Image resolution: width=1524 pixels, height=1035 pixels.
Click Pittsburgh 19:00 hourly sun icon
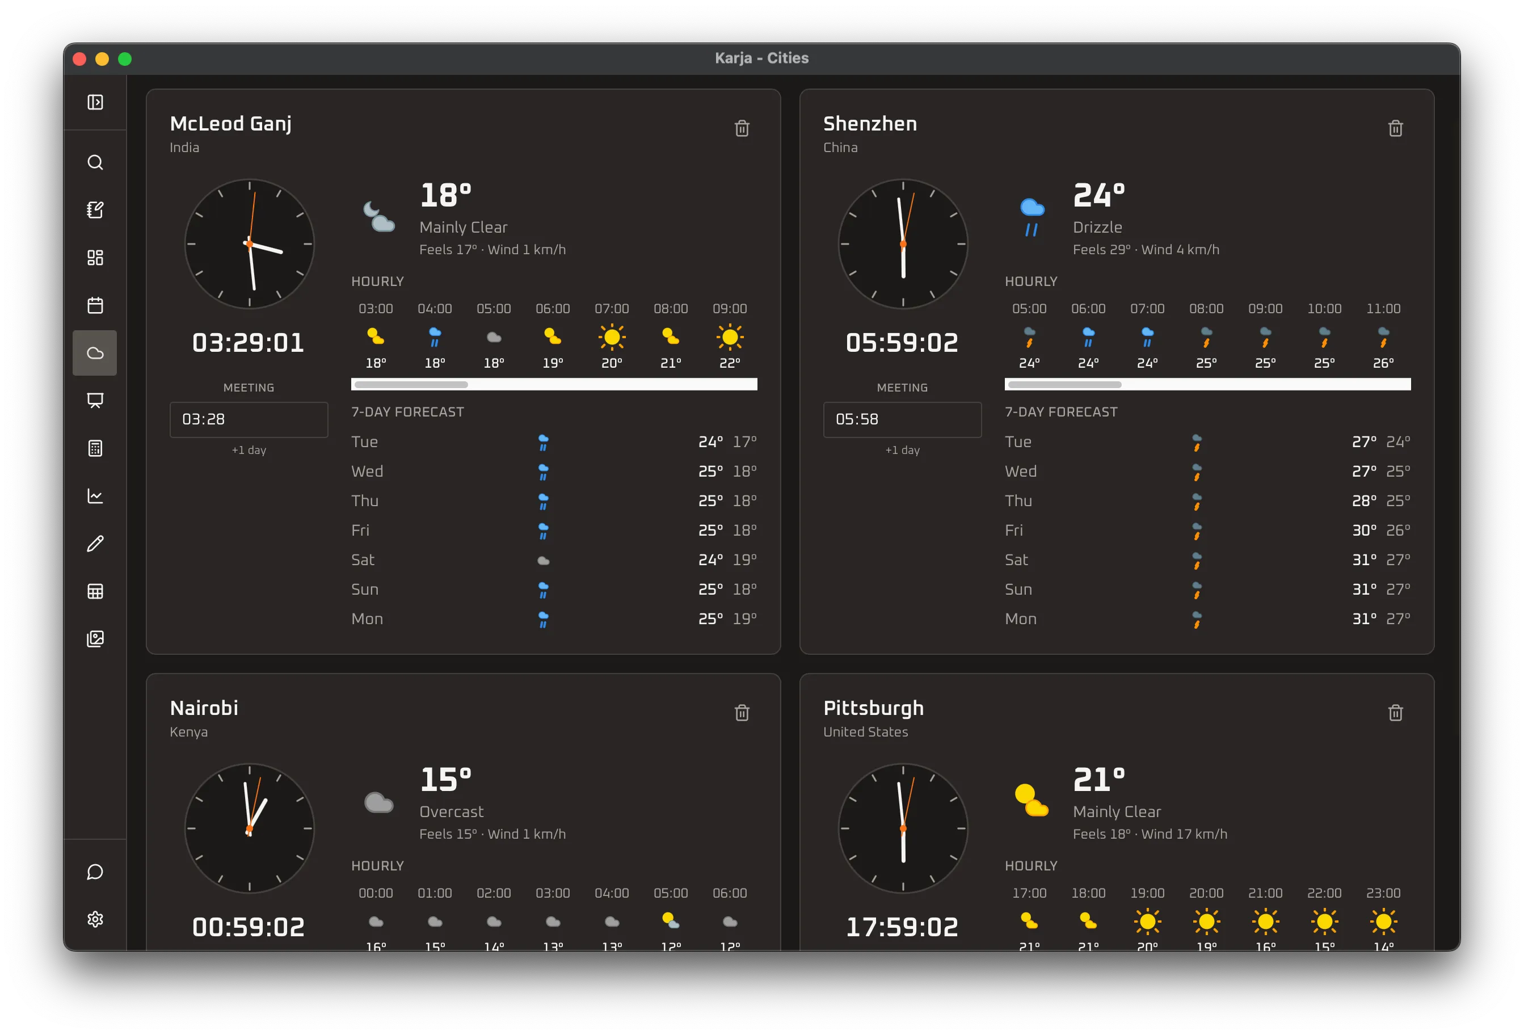(1148, 922)
